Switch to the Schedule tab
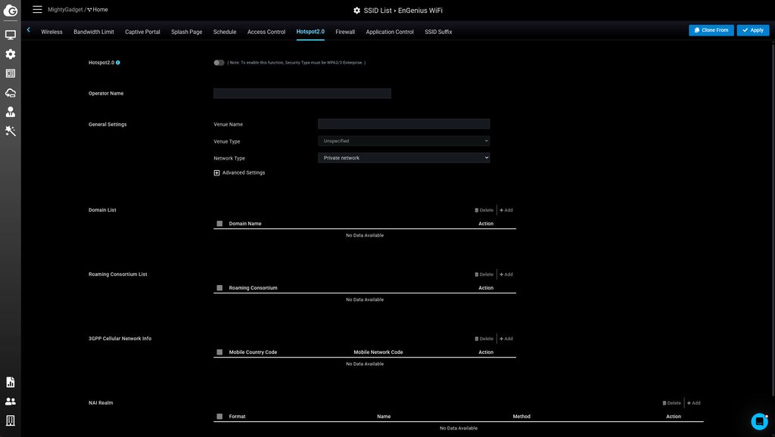The image size is (775, 437). pyautogui.click(x=225, y=32)
